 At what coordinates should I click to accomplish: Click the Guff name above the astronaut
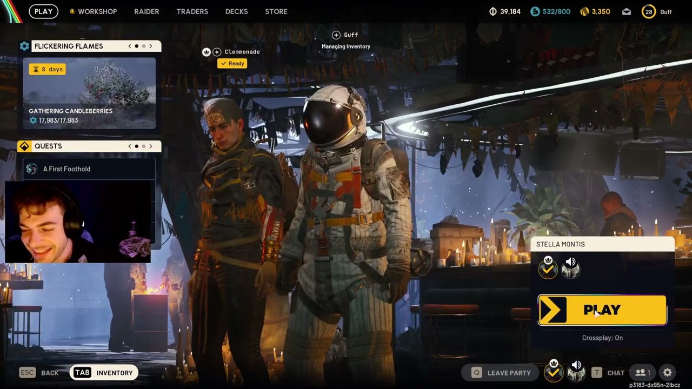tap(351, 35)
